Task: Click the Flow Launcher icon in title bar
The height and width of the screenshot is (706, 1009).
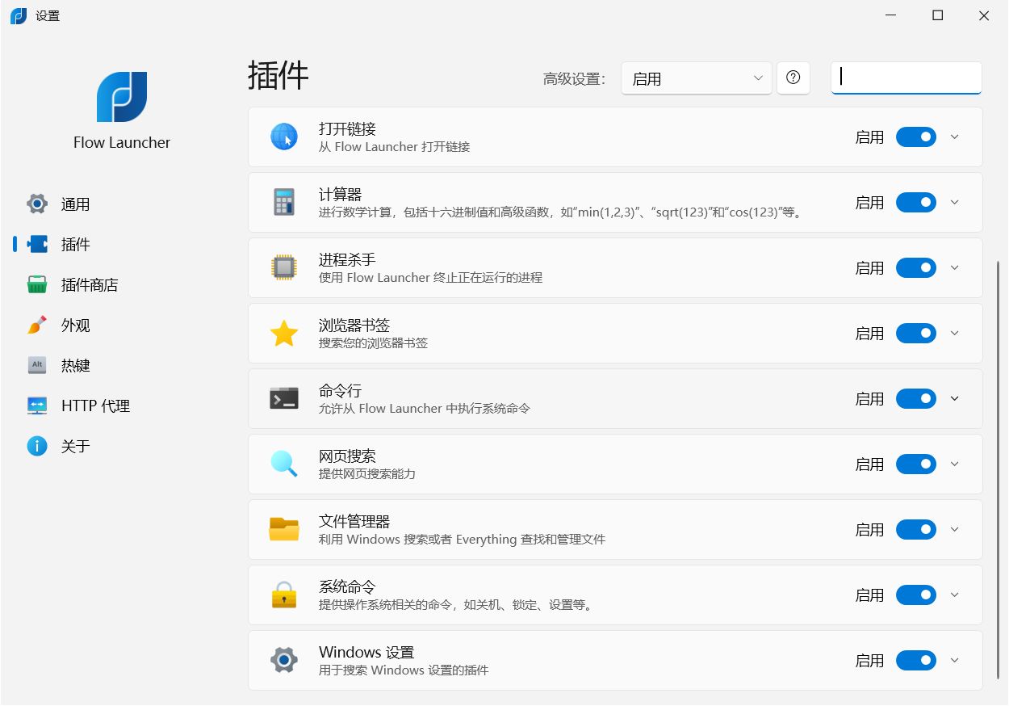Action: (x=19, y=15)
